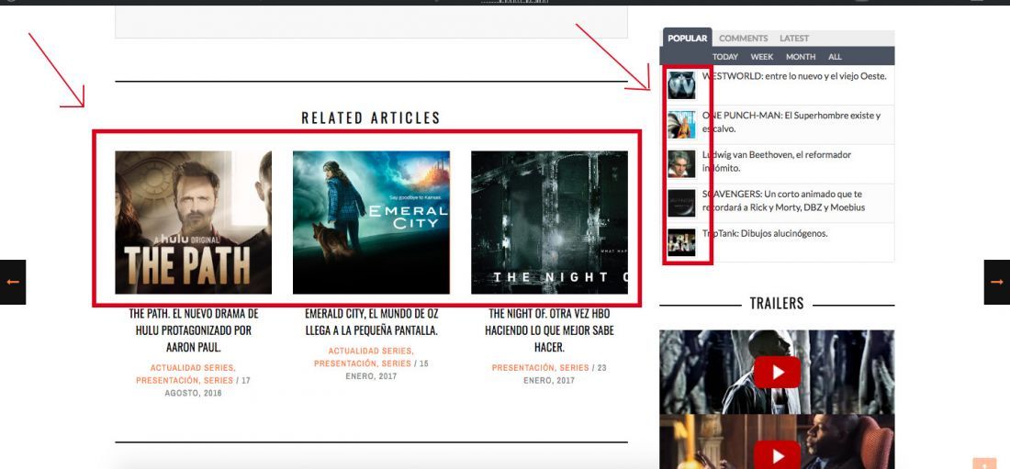Play the second trailer video
The width and height of the screenshot is (1010, 469).
(x=777, y=455)
